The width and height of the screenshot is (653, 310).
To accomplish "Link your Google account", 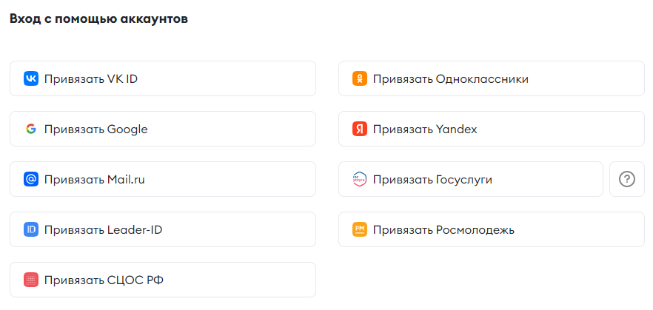I will [163, 129].
